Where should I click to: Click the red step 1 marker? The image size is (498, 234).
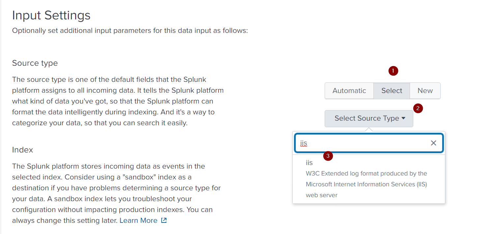pos(393,71)
